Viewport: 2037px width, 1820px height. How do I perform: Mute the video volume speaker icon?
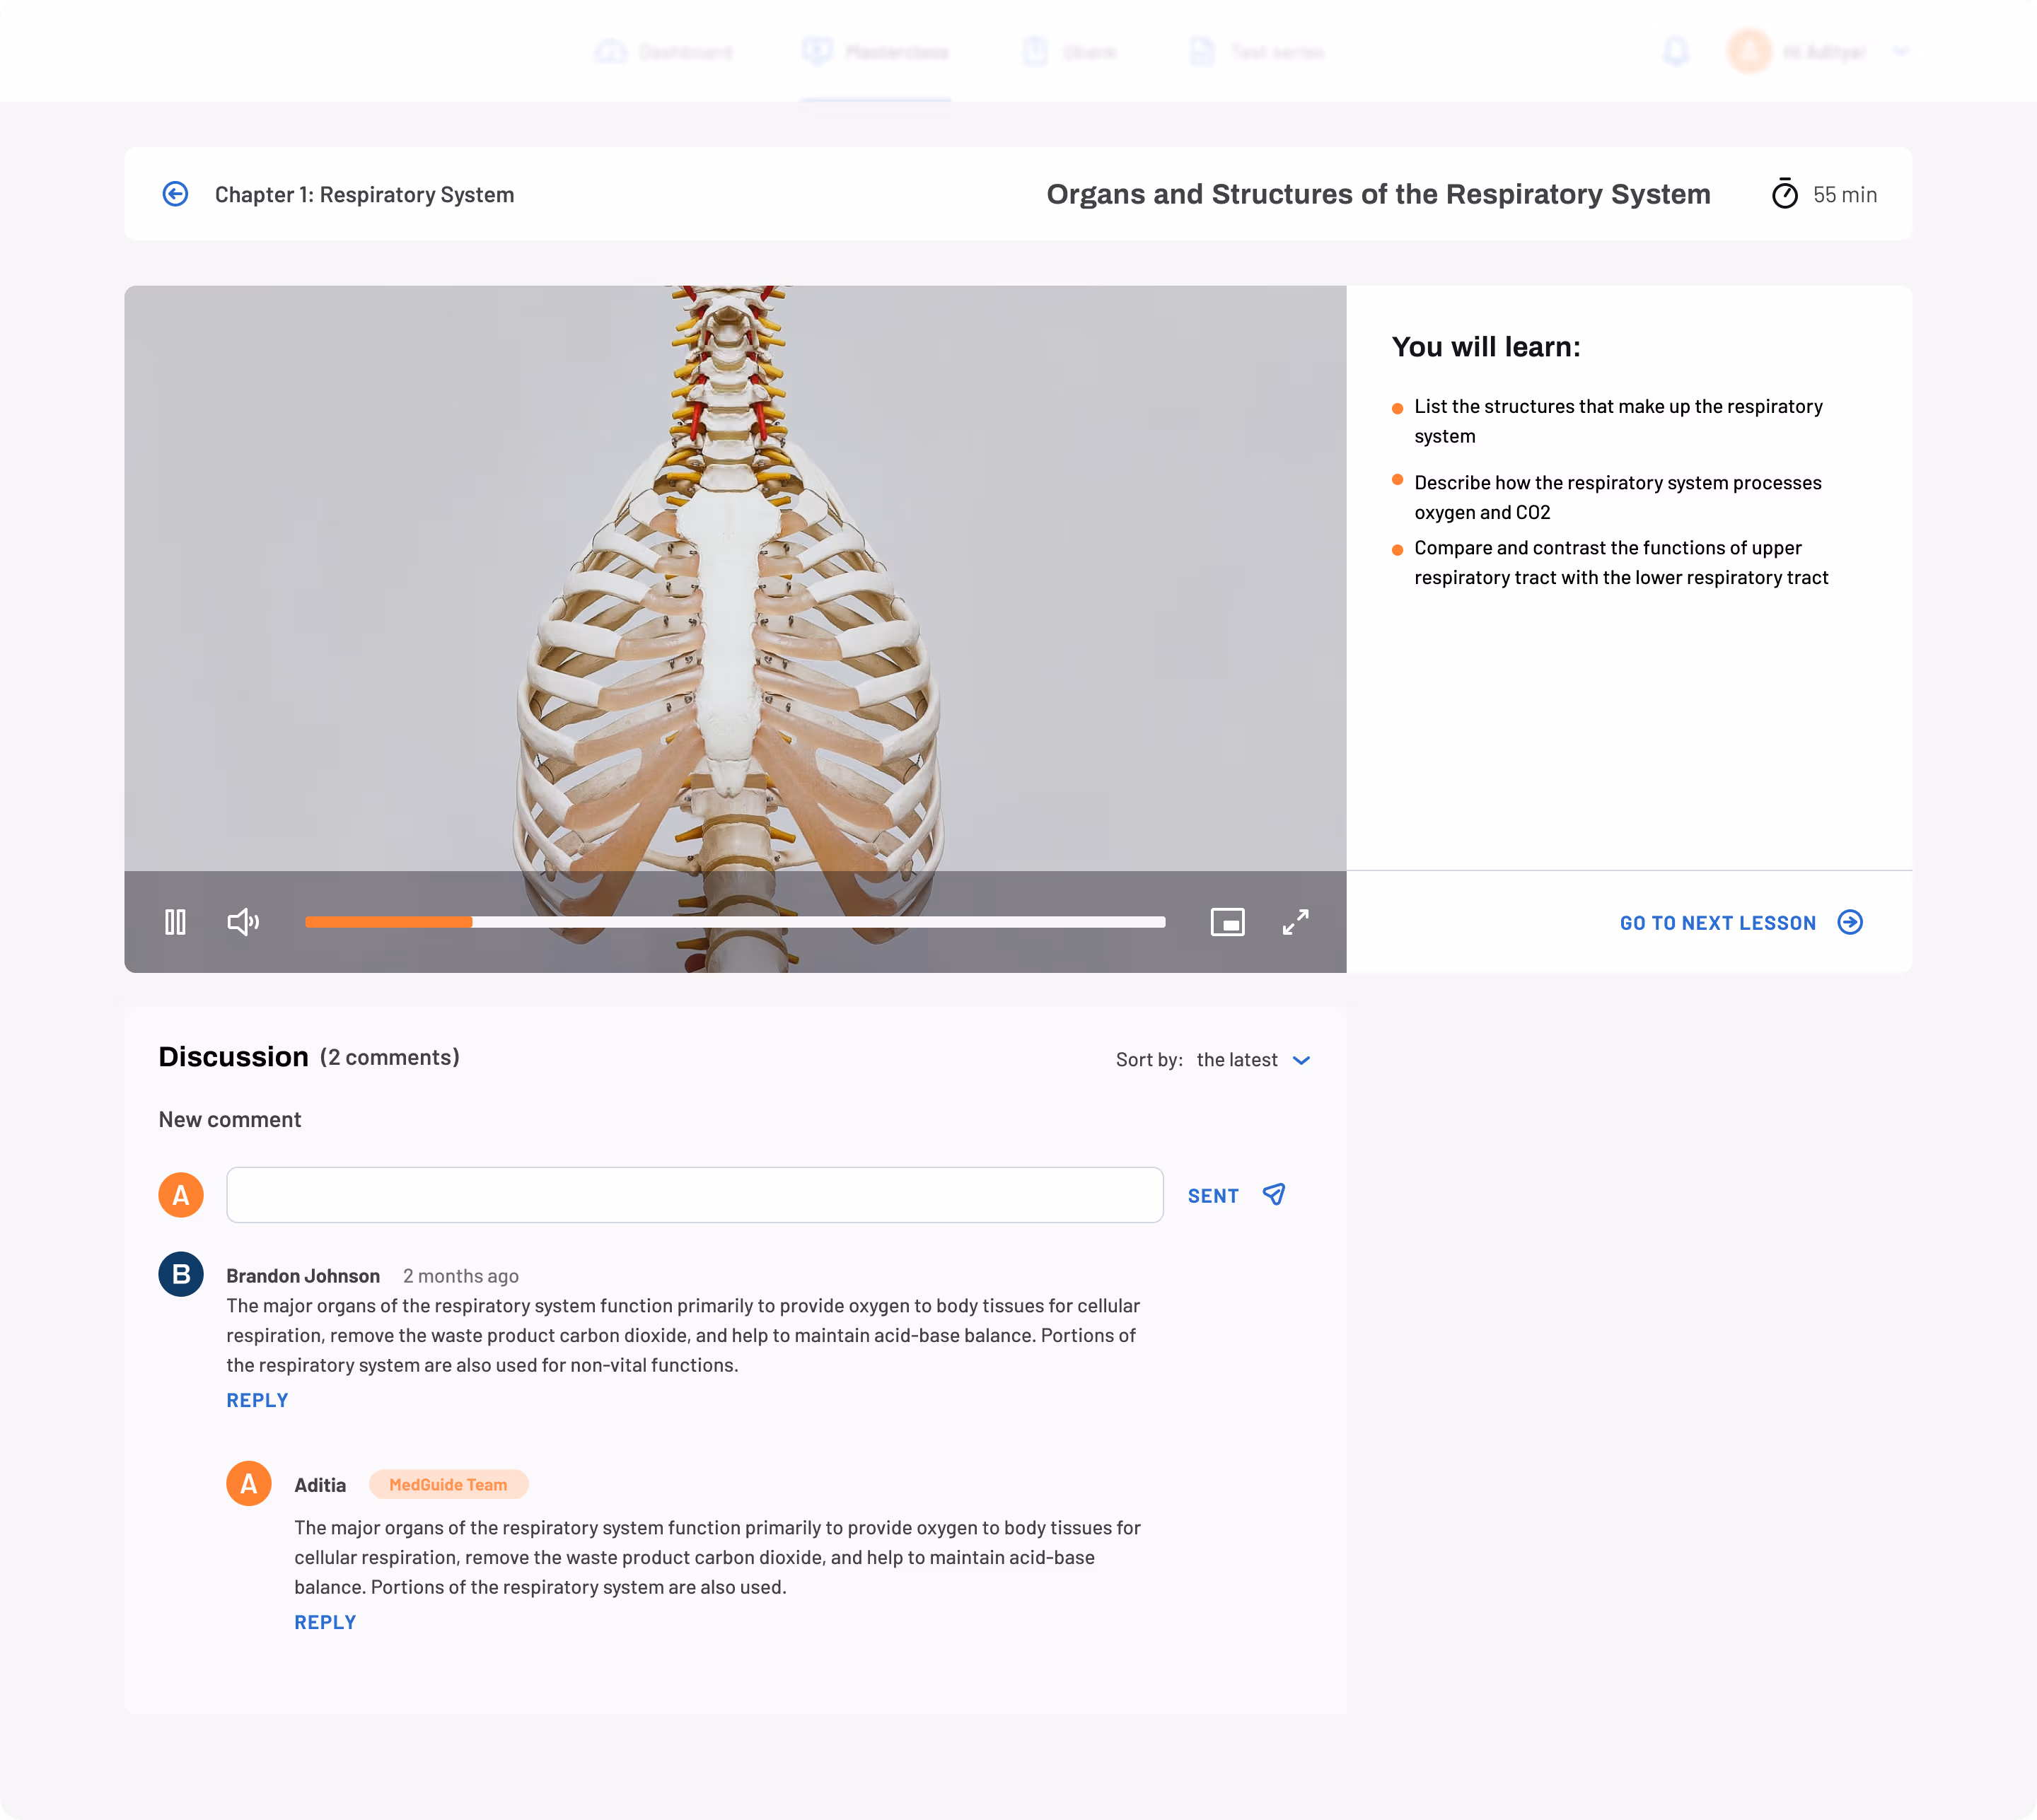click(243, 921)
